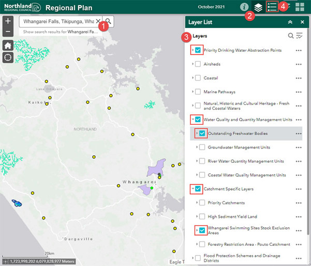Image resolution: width=311 pixels, height=266 pixels.
Task: Expand the Airsheds layer group
Action: 192,64
